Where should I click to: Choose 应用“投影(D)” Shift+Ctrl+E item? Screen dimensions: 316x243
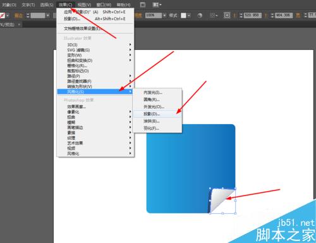point(95,12)
